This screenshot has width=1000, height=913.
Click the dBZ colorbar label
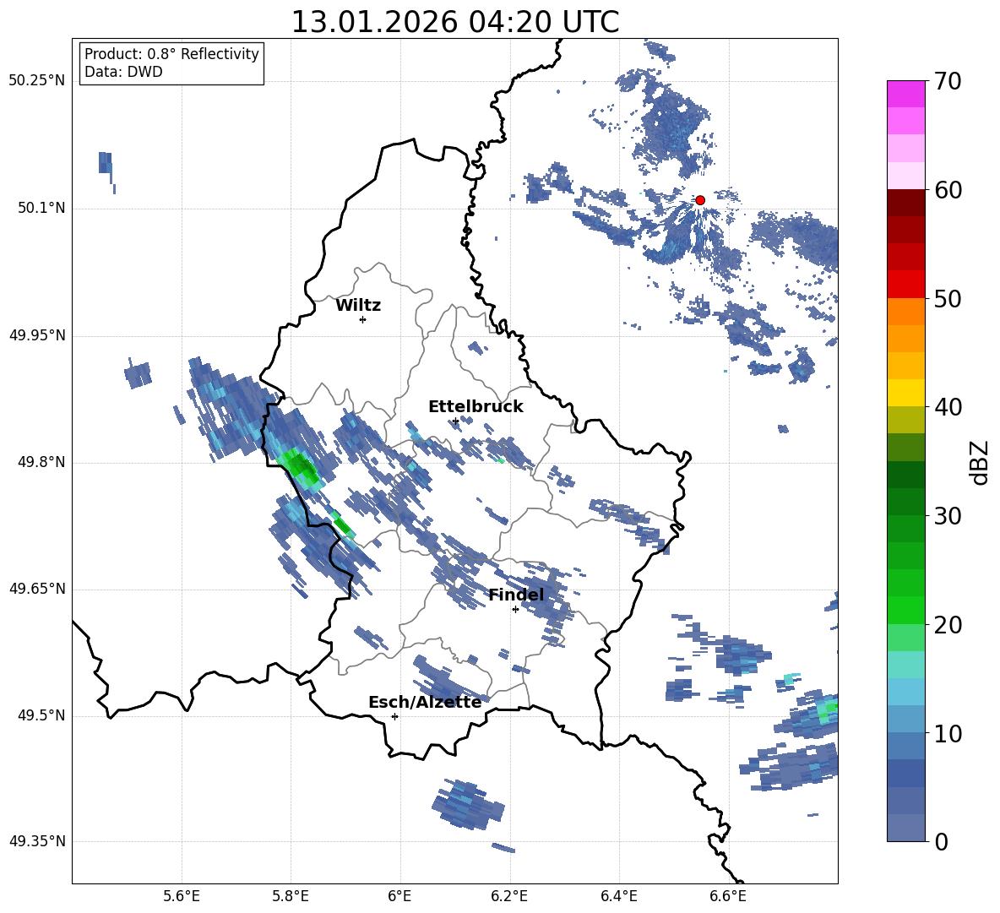[980, 462]
